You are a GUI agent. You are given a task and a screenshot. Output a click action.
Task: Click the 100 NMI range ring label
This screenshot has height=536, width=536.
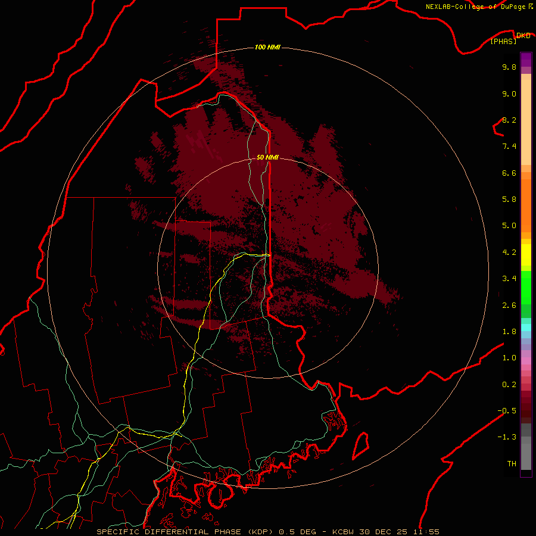coord(267,47)
